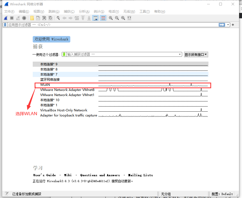242x198 pixels.
Task: Open 帮助(H) menu
Action: (x=160, y=12)
